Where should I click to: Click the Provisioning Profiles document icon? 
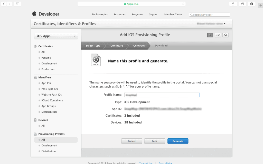(35, 134)
